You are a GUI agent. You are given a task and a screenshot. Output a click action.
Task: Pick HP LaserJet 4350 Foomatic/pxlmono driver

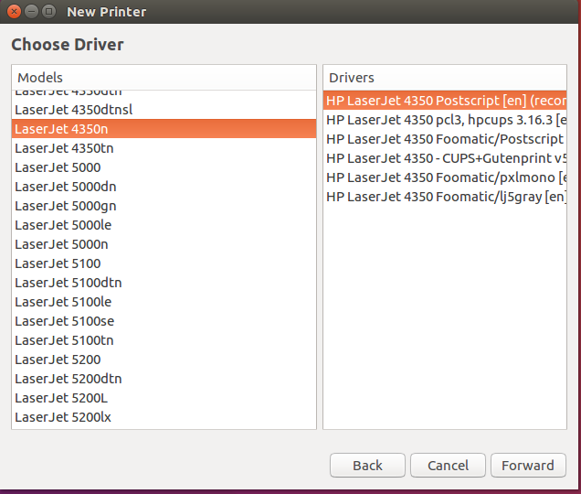[x=445, y=177]
